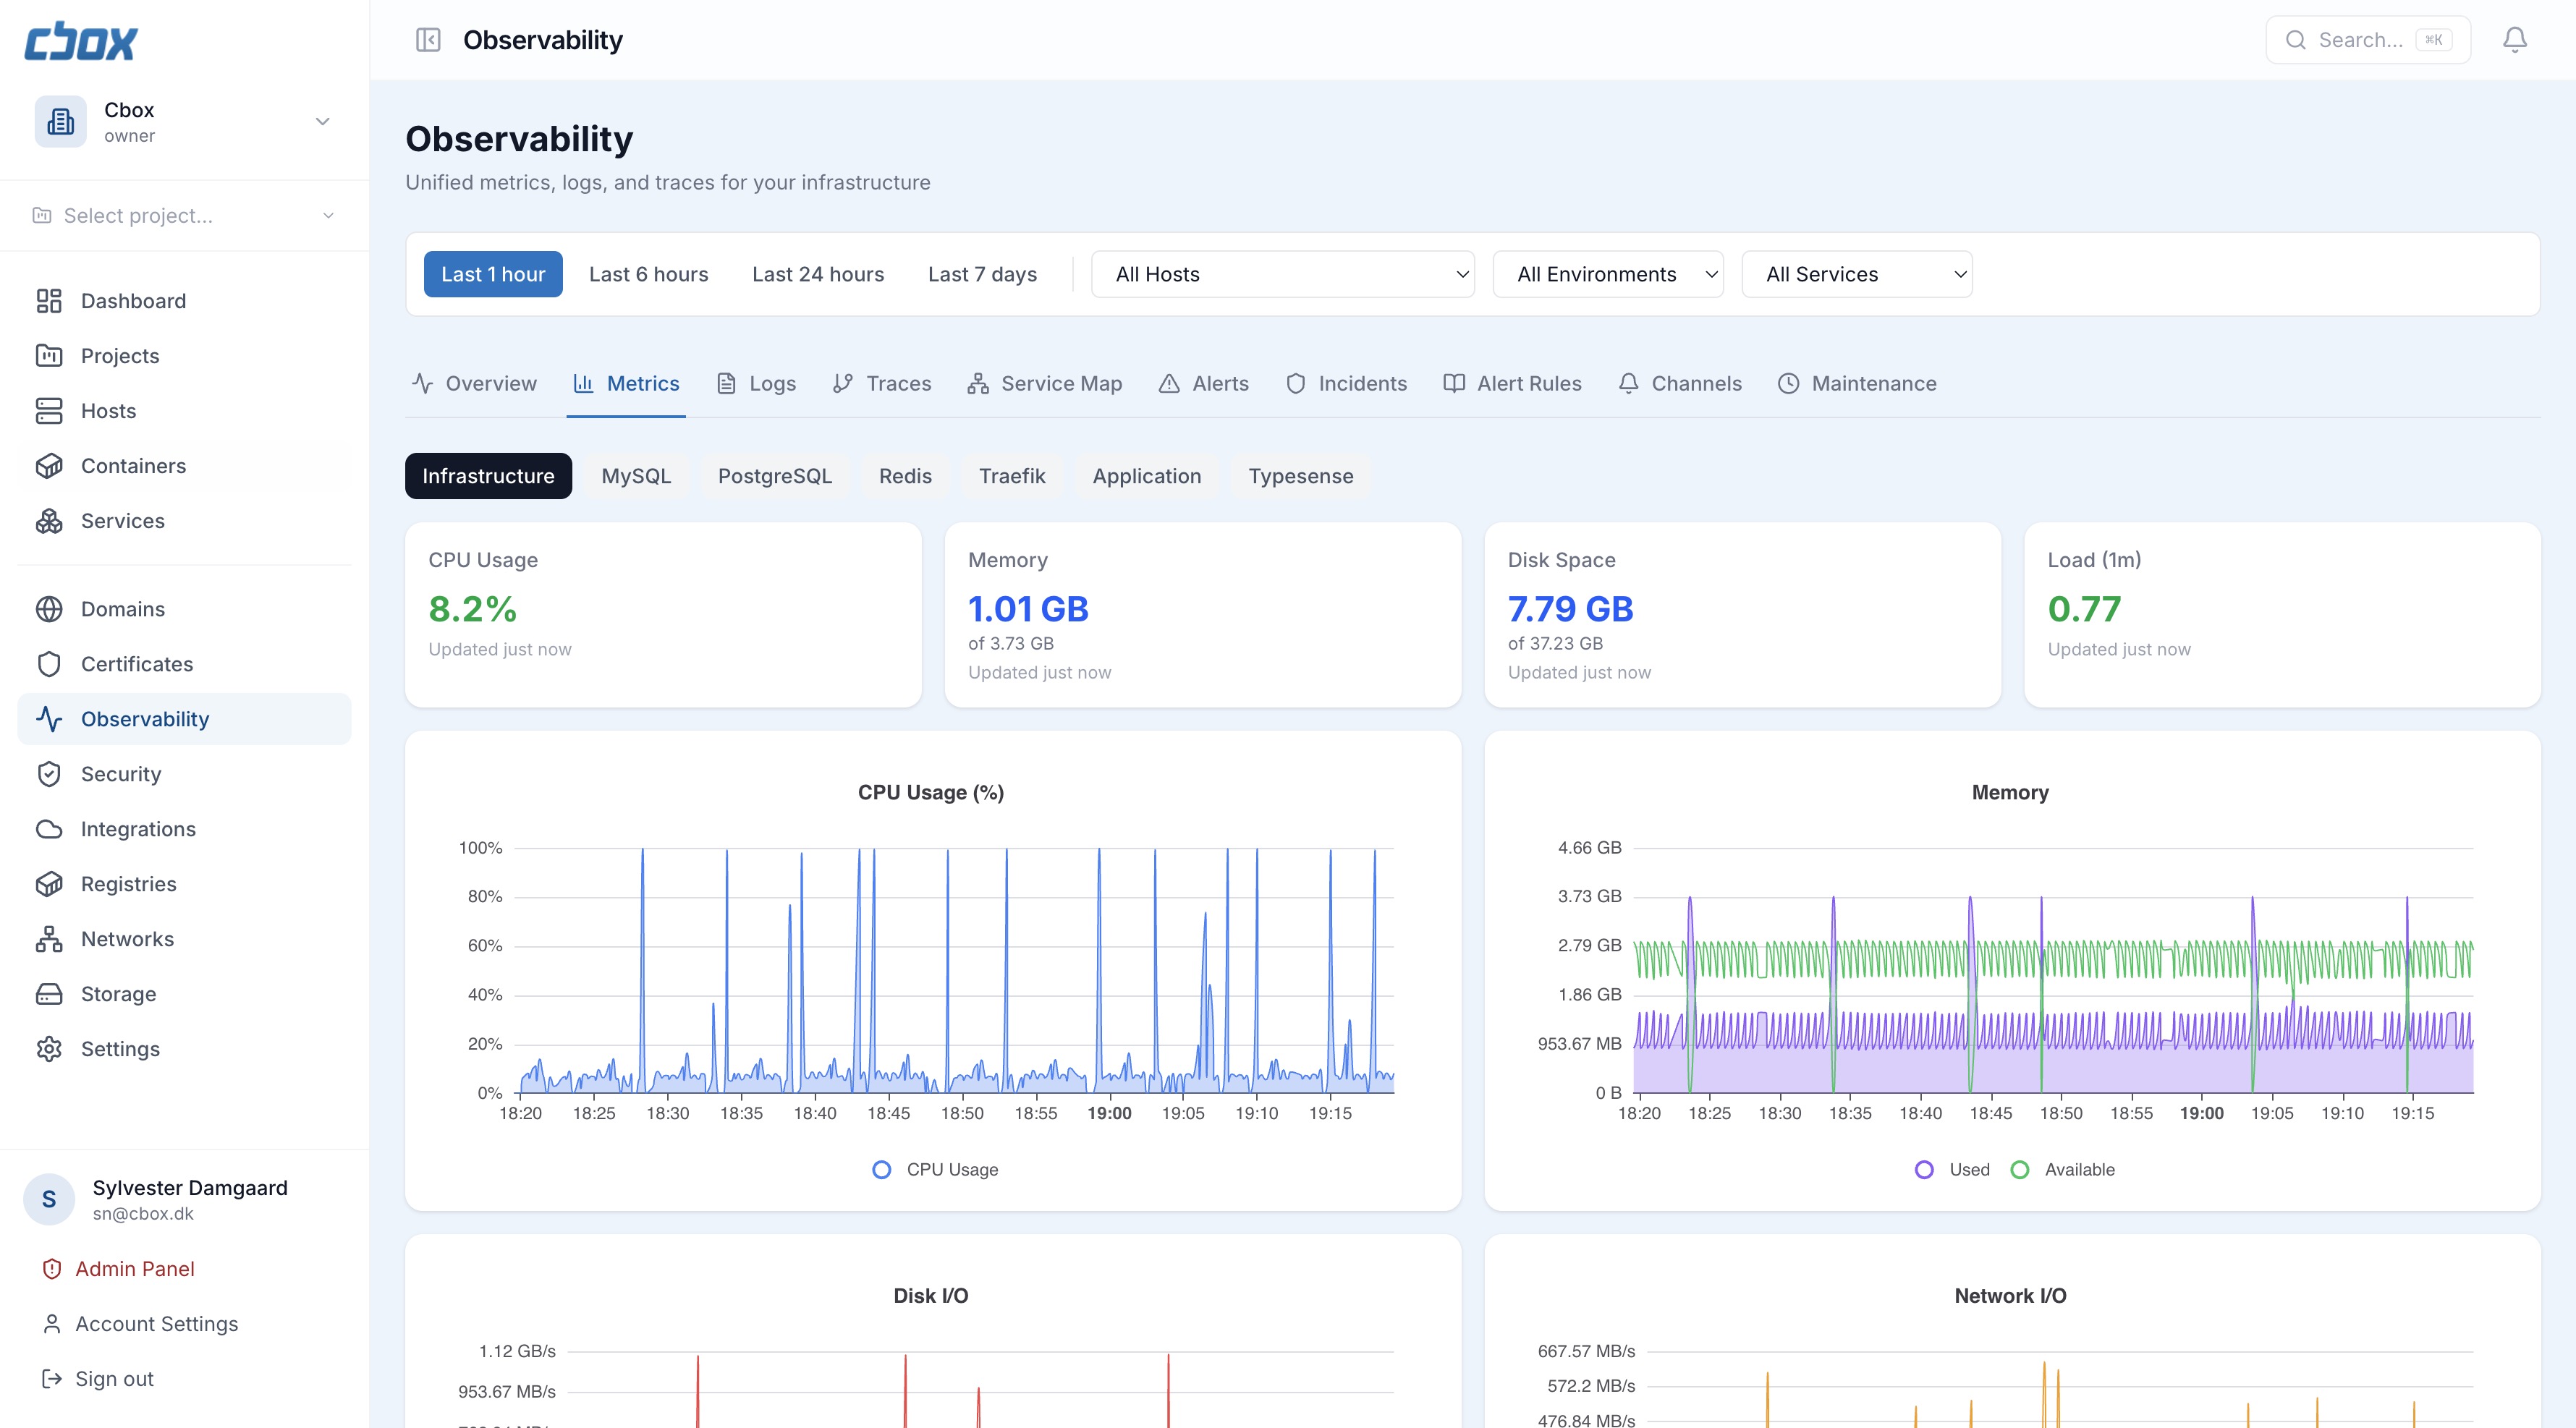Select the Last 24 hours range
The image size is (2576, 1428).
coord(817,273)
